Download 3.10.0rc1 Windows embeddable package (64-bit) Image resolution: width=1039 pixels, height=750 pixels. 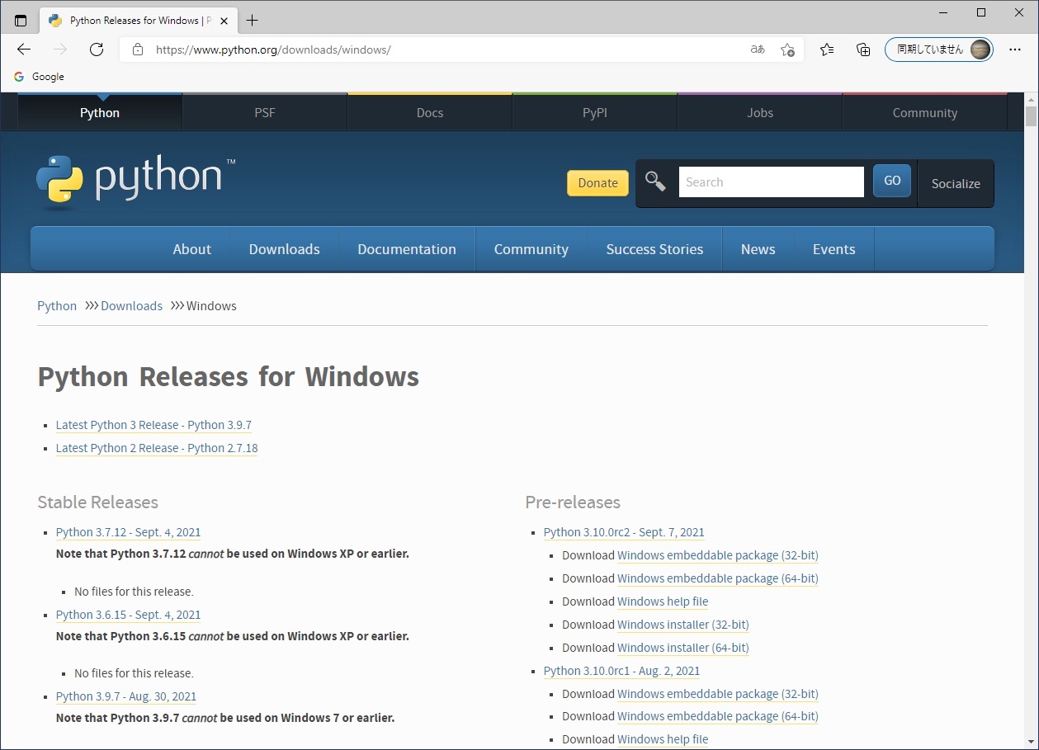(718, 716)
